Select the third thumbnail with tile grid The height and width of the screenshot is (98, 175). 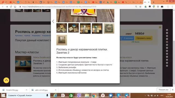pos(85,28)
